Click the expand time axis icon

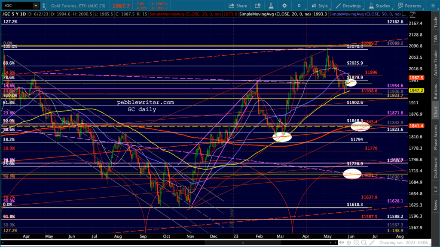pyautogui.click(x=342, y=243)
